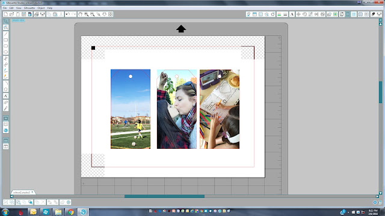Open the Text Style panel with A icon
385x216 pixels.
tap(292, 14)
